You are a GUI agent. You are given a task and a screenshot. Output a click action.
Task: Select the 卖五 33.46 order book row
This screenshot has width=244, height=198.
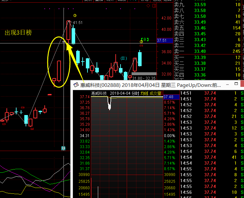click(x=207, y=28)
